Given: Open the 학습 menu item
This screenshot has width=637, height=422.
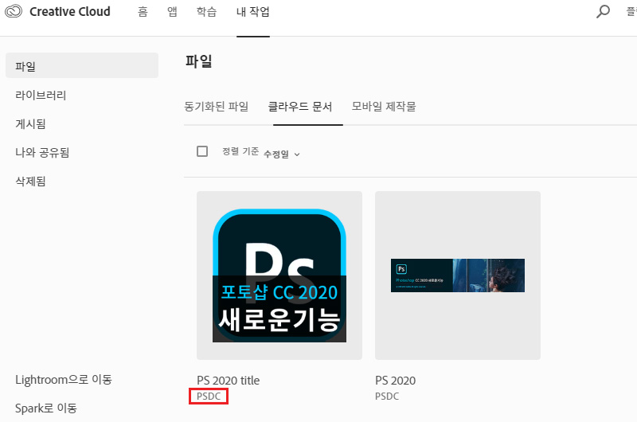Looking at the screenshot, I should click(206, 11).
